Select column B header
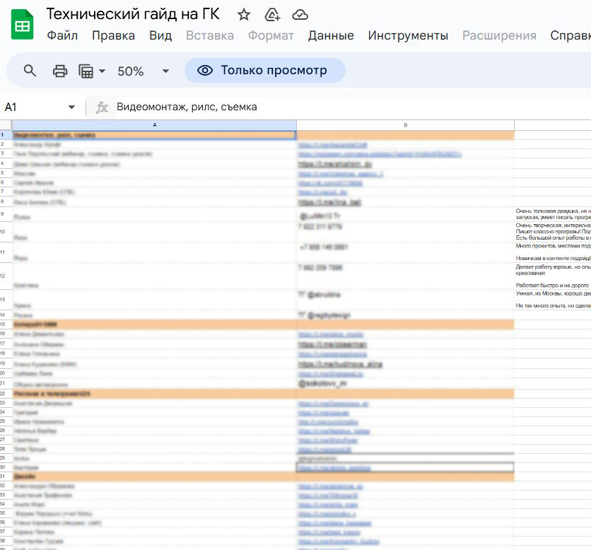The width and height of the screenshot is (591, 550). [x=406, y=125]
